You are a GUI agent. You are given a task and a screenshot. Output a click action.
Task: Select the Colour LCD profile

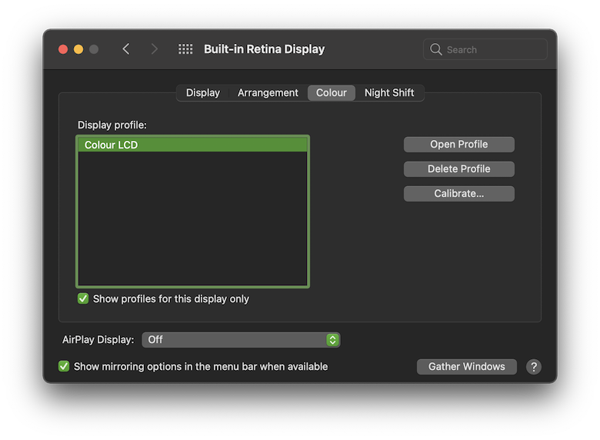click(192, 145)
